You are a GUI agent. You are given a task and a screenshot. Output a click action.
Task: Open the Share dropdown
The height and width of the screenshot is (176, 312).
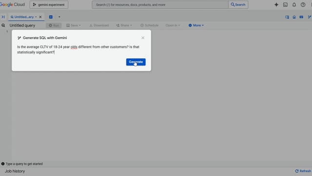click(x=124, y=25)
